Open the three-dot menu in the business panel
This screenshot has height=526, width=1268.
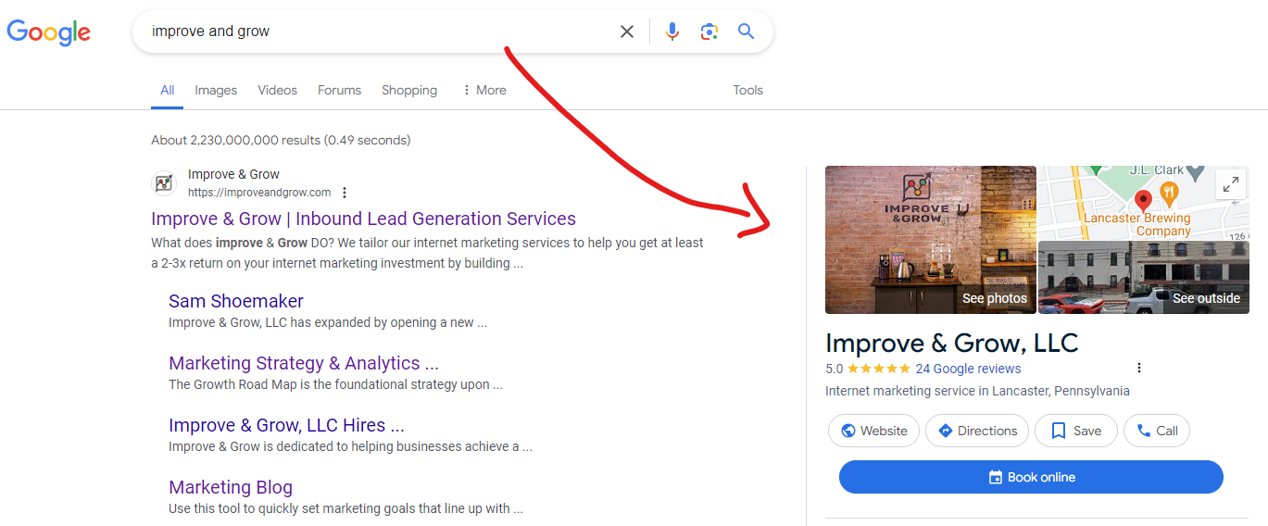tap(1139, 368)
